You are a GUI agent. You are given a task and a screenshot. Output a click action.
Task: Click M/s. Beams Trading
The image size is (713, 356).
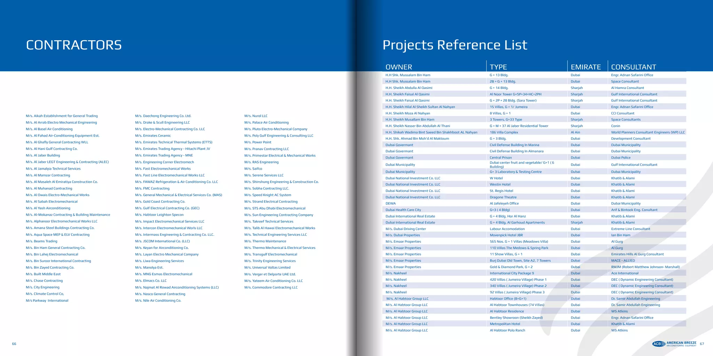(x=41, y=241)
